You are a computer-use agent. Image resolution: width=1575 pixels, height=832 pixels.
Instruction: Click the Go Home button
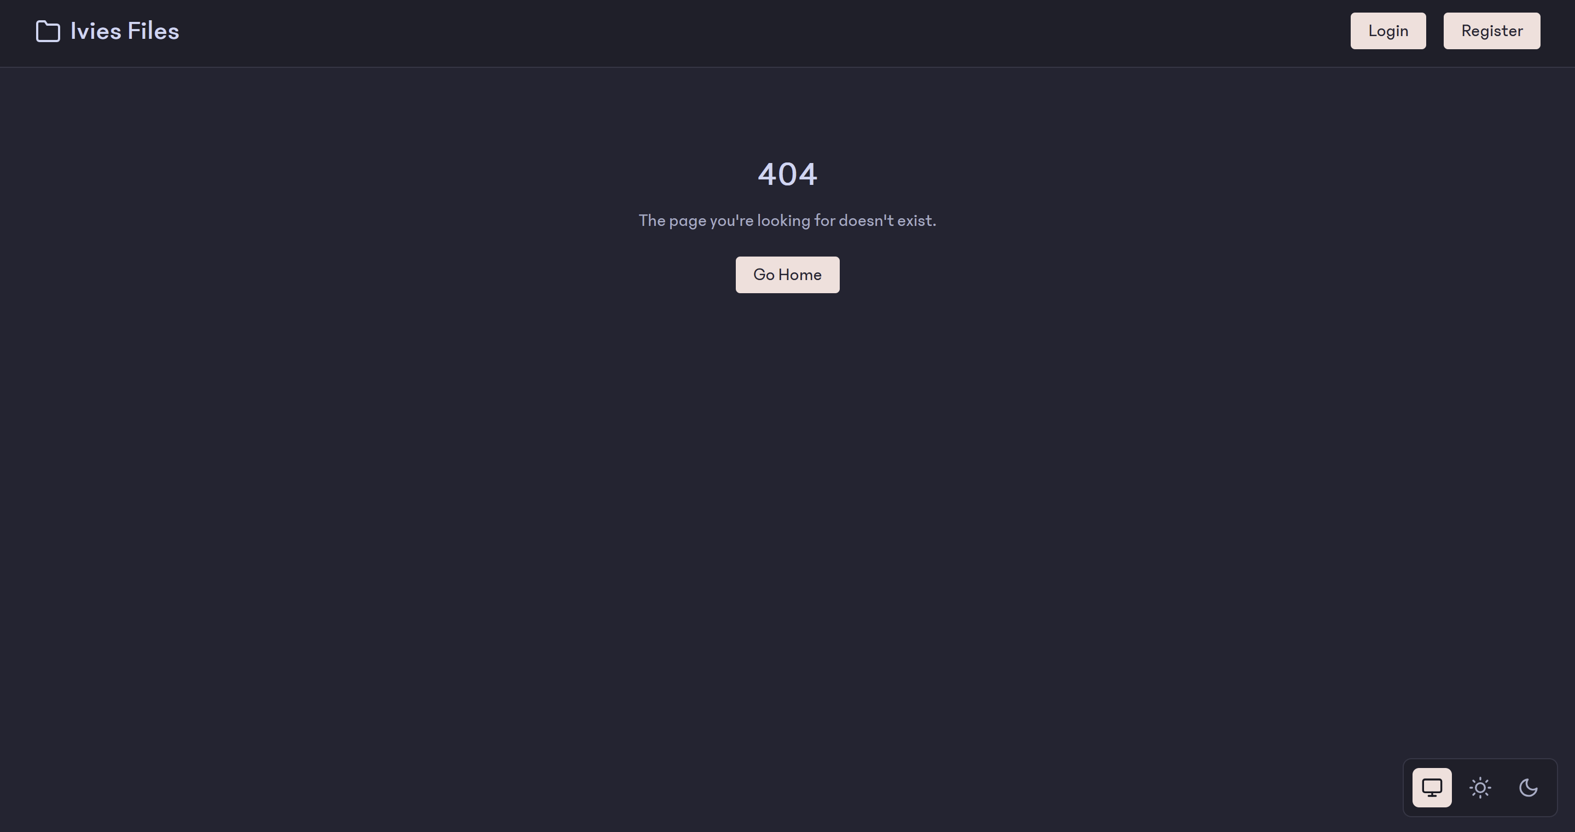[x=788, y=275]
